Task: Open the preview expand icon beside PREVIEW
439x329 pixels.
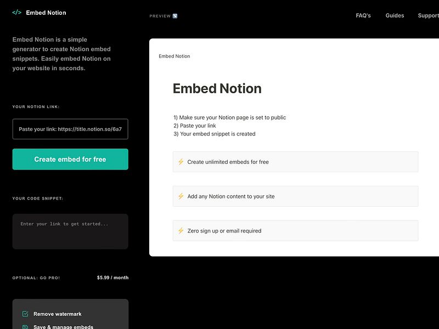Action: pyautogui.click(x=175, y=15)
